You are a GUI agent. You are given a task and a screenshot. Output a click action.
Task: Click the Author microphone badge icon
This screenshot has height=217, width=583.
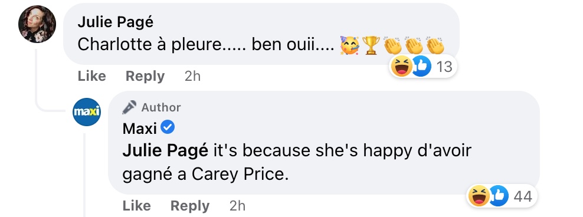[x=129, y=107]
